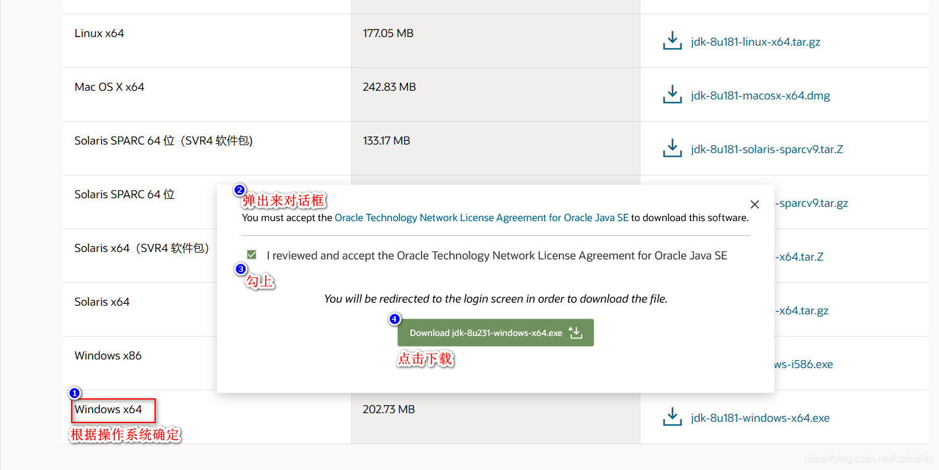Viewport: 939px width, 470px height.
Task: Open the jdk-8u181-macosx-x64.dmg link
Action: click(x=760, y=96)
